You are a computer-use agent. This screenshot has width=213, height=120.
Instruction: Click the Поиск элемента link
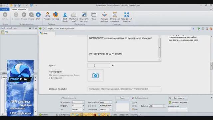69,98
